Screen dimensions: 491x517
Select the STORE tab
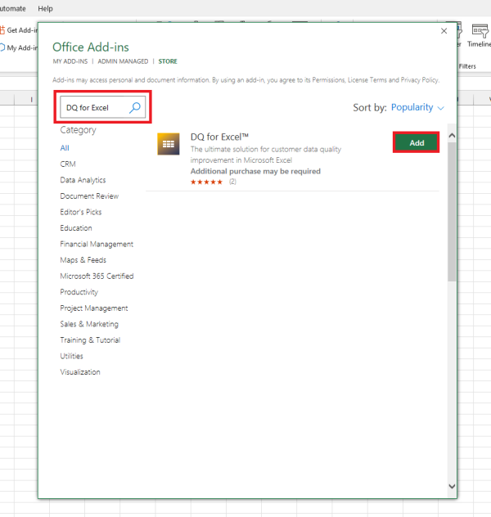(x=168, y=61)
